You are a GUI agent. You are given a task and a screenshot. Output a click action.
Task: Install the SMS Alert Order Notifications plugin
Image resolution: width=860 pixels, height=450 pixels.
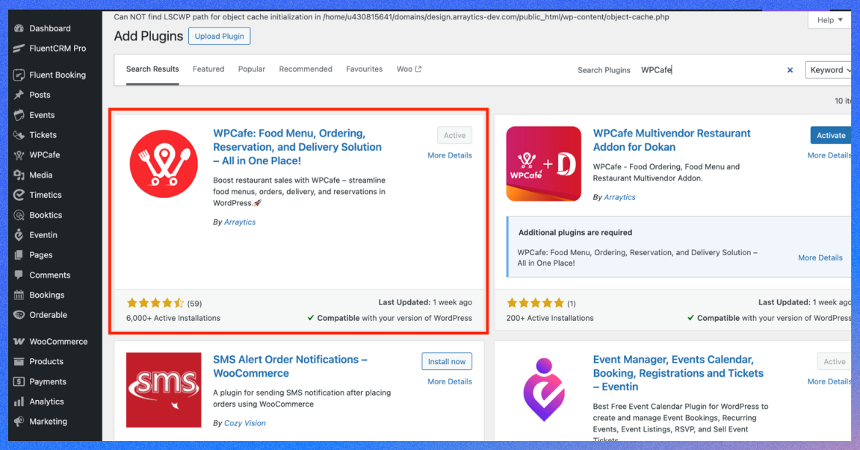click(447, 362)
